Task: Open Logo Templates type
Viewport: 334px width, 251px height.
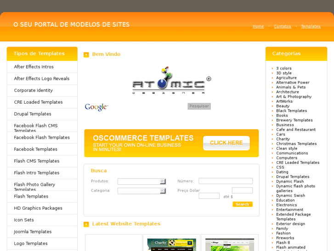Action: tap(31, 243)
